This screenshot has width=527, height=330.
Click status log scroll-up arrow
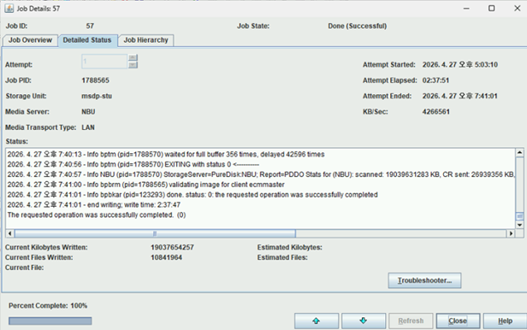519,153
